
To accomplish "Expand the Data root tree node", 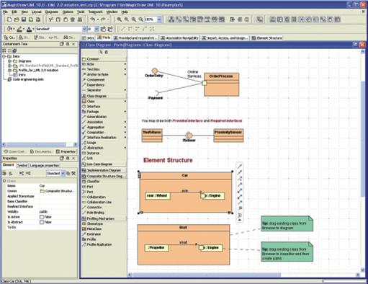I will [4, 56].
